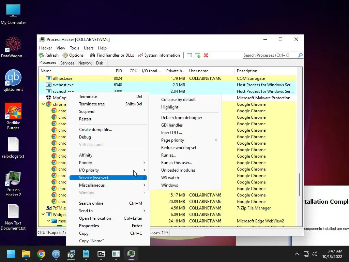Image resolution: width=349 pixels, height=262 pixels.
Task: Open Google Chrome from taskbar
Action: [x=41, y=254]
